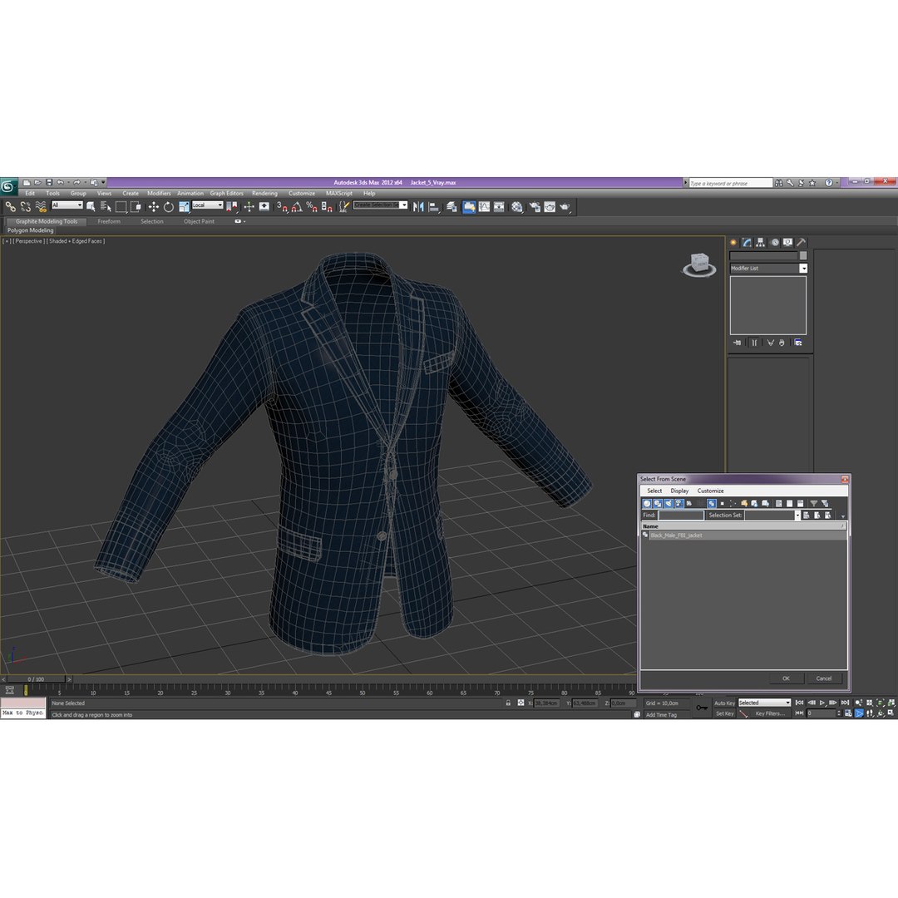Screen dimensions: 898x898
Task: Toggle Display Shapes filter in Select From Scene
Action: 658,503
